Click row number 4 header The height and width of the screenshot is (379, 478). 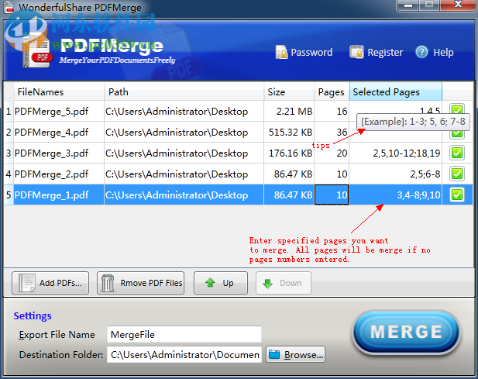[9, 174]
